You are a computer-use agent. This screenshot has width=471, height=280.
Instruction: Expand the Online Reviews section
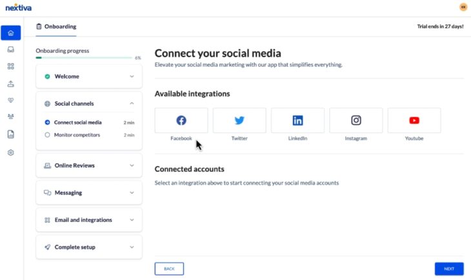[x=88, y=165]
